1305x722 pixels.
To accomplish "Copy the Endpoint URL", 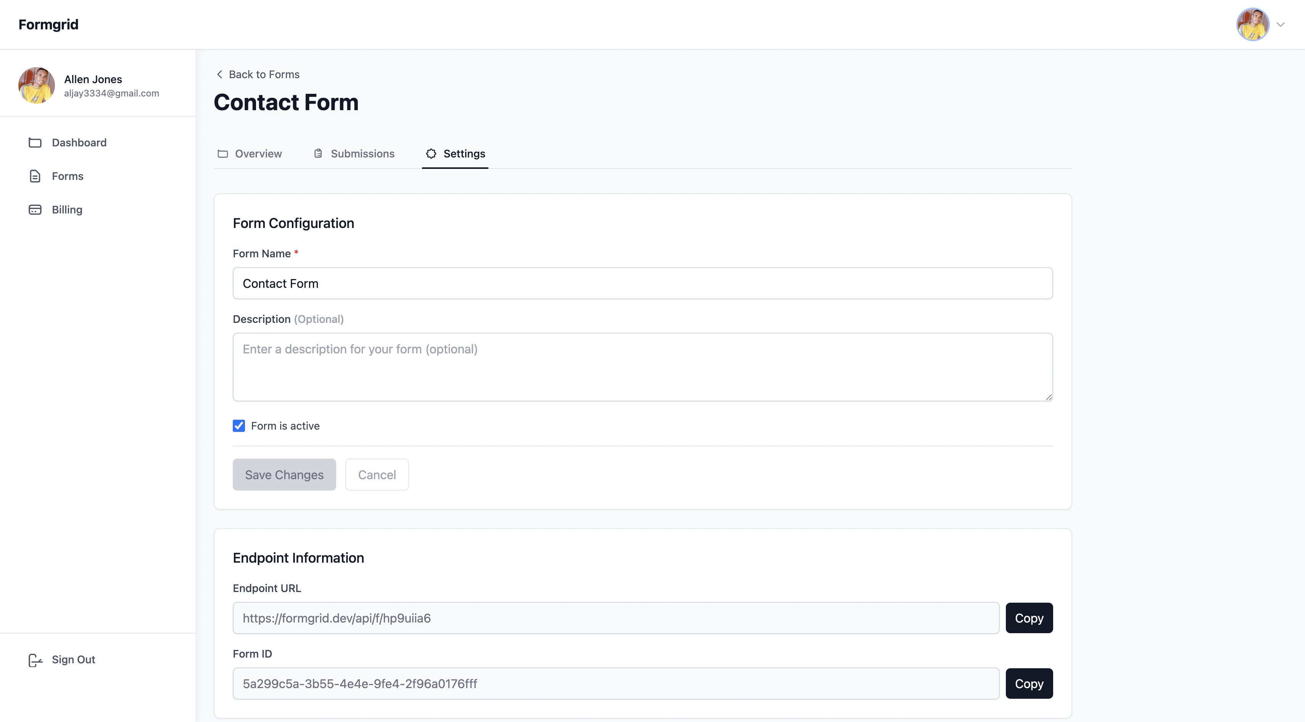I will (1029, 618).
